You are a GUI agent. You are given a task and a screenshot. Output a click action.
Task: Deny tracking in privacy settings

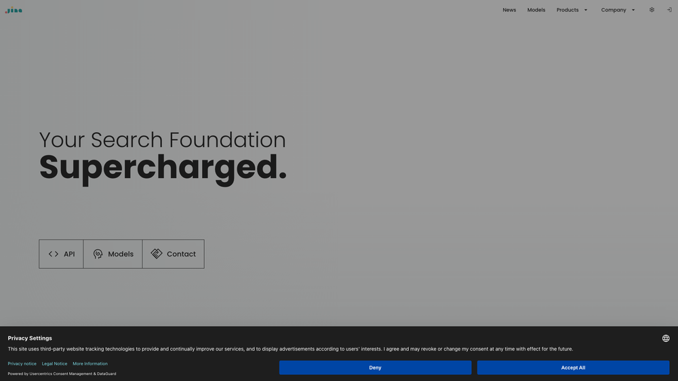coord(376,367)
